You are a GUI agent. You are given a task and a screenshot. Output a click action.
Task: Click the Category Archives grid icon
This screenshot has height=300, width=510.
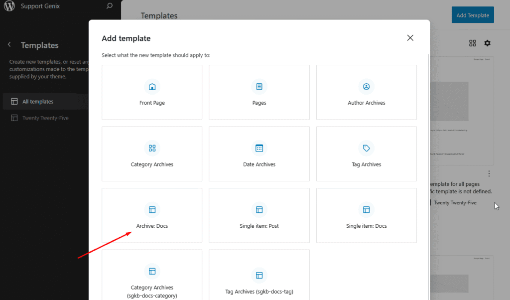pyautogui.click(x=152, y=148)
